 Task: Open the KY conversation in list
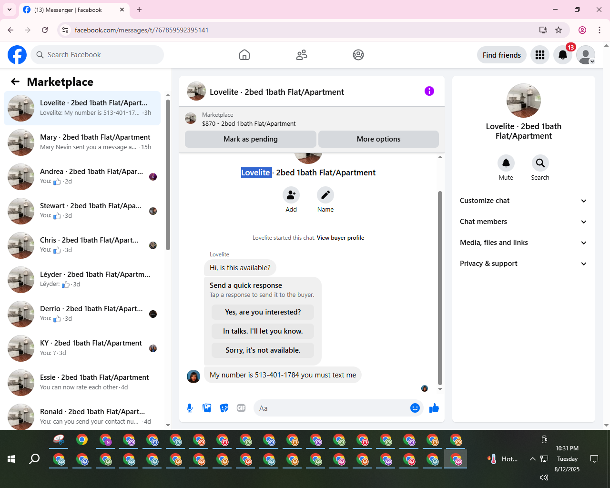pos(82,348)
